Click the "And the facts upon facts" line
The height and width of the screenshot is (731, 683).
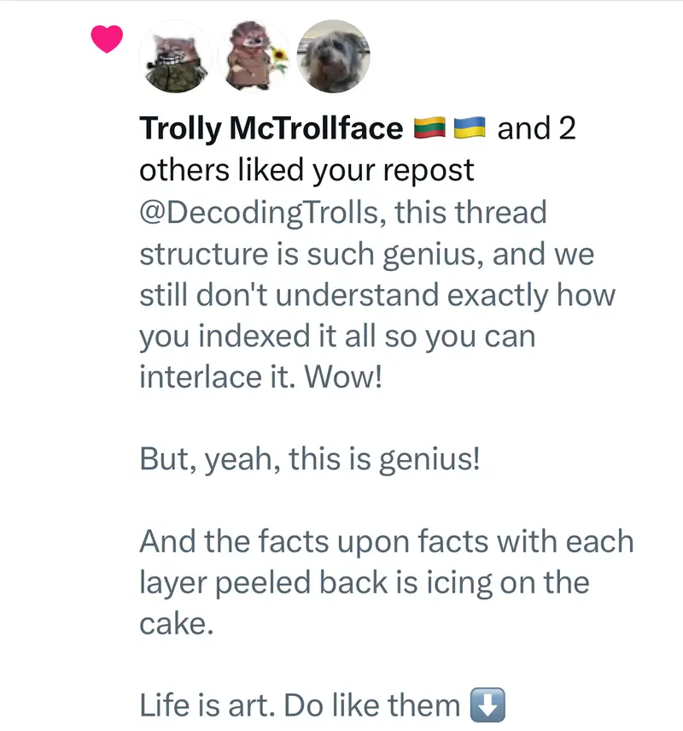point(386,541)
